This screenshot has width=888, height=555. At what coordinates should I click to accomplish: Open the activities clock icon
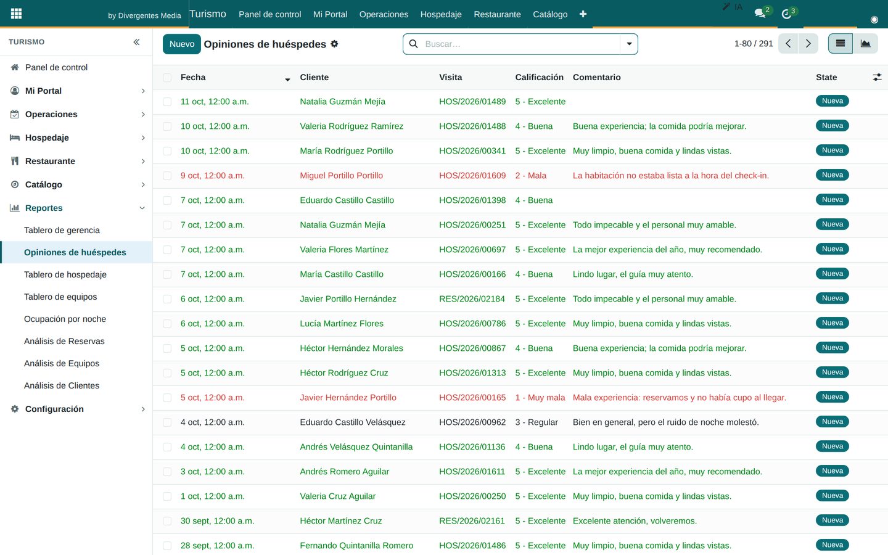786,14
